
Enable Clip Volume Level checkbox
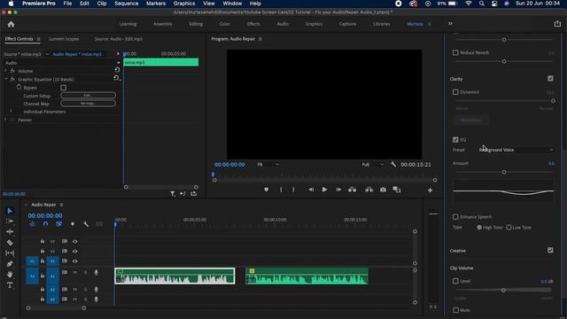pos(455,281)
